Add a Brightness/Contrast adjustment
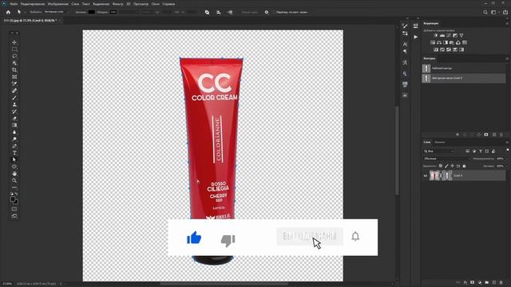Viewport: 511px width, 287px height. point(436,35)
